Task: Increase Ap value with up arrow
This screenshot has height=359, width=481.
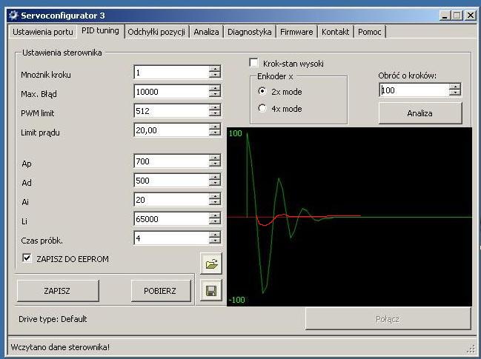Action: pos(215,158)
